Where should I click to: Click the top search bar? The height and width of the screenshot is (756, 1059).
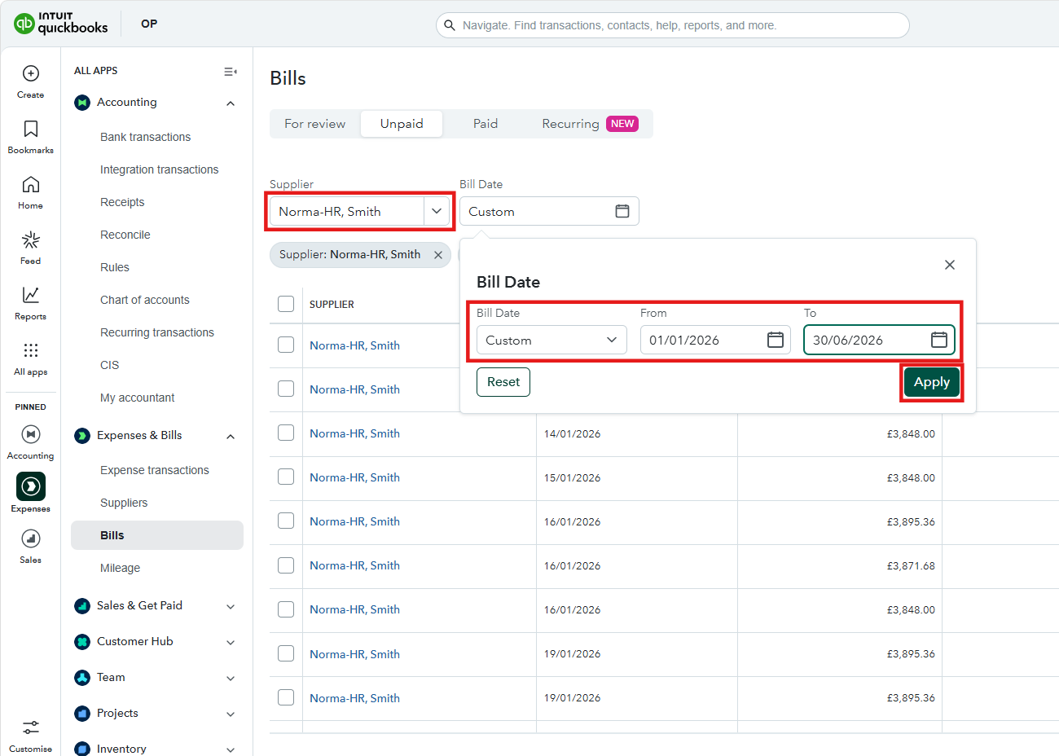pyautogui.click(x=673, y=25)
